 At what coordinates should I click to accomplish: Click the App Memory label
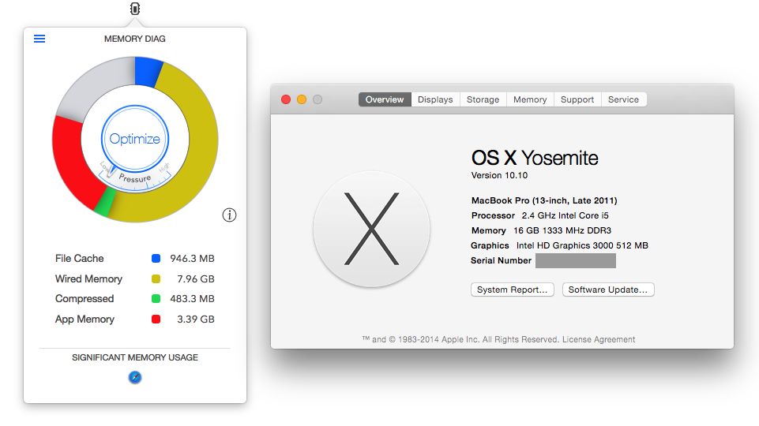tap(85, 319)
